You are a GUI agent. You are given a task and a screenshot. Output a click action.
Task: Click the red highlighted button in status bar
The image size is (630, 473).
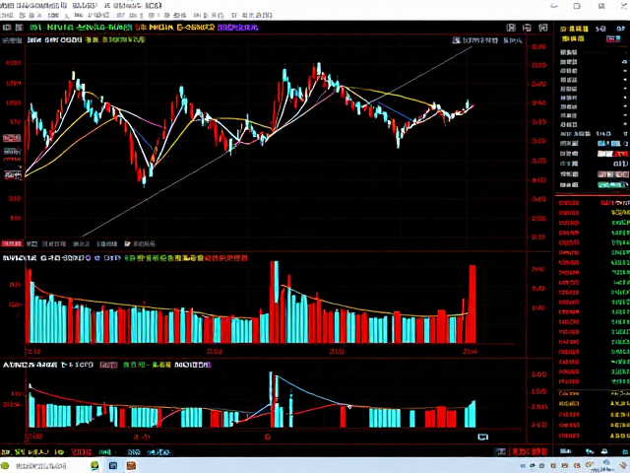click(x=530, y=451)
